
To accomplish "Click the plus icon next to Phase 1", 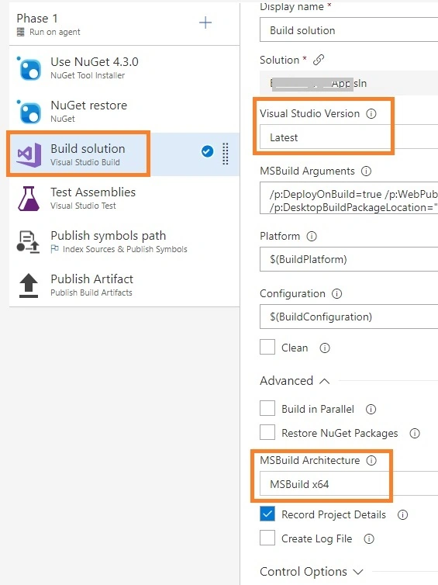I will click(205, 22).
